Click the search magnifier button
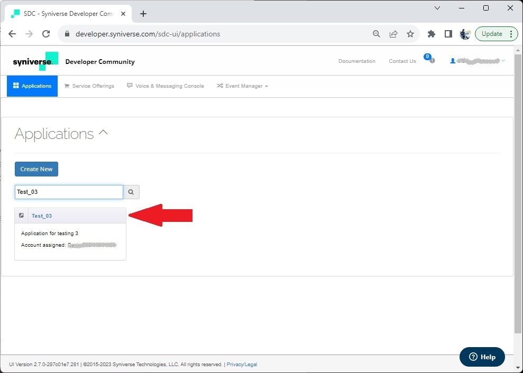The height and width of the screenshot is (373, 523). (x=131, y=192)
